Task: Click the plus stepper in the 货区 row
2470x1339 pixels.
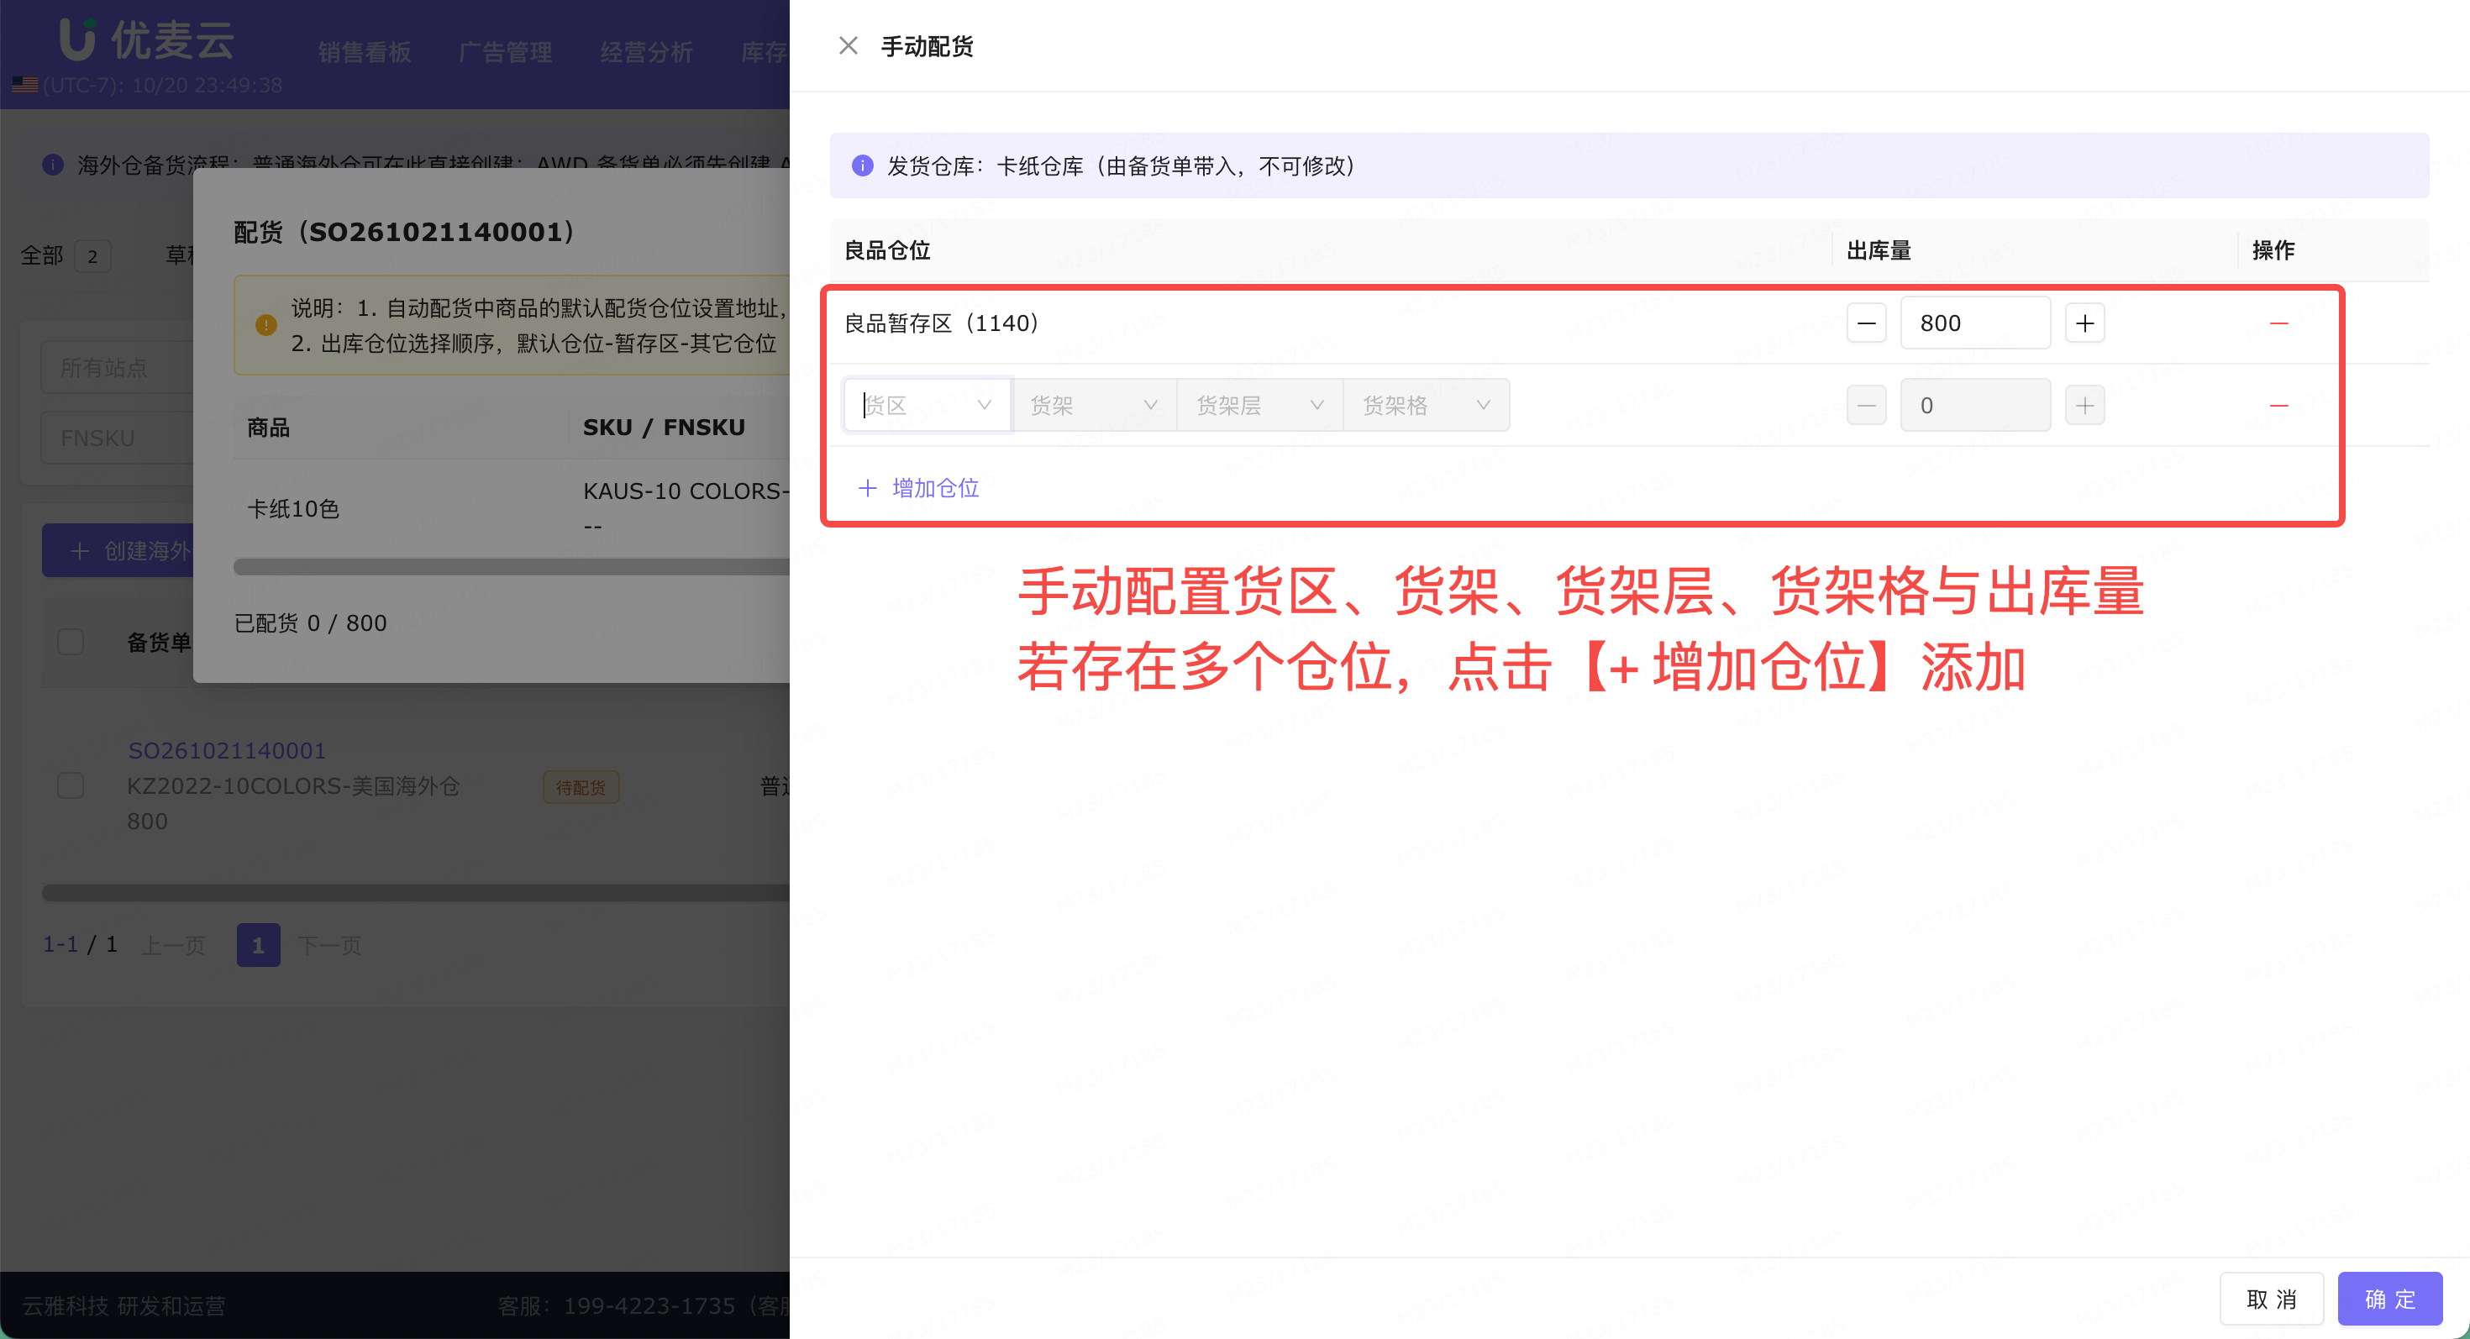Action: pos(2084,406)
